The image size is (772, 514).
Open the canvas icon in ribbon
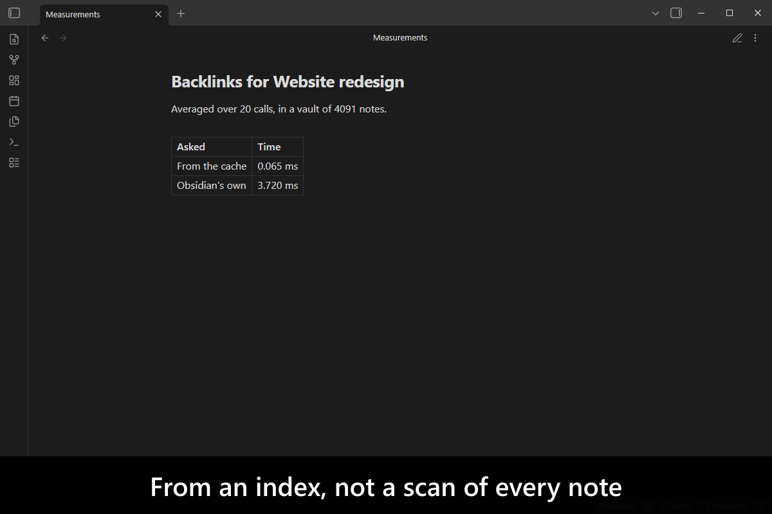pos(14,80)
